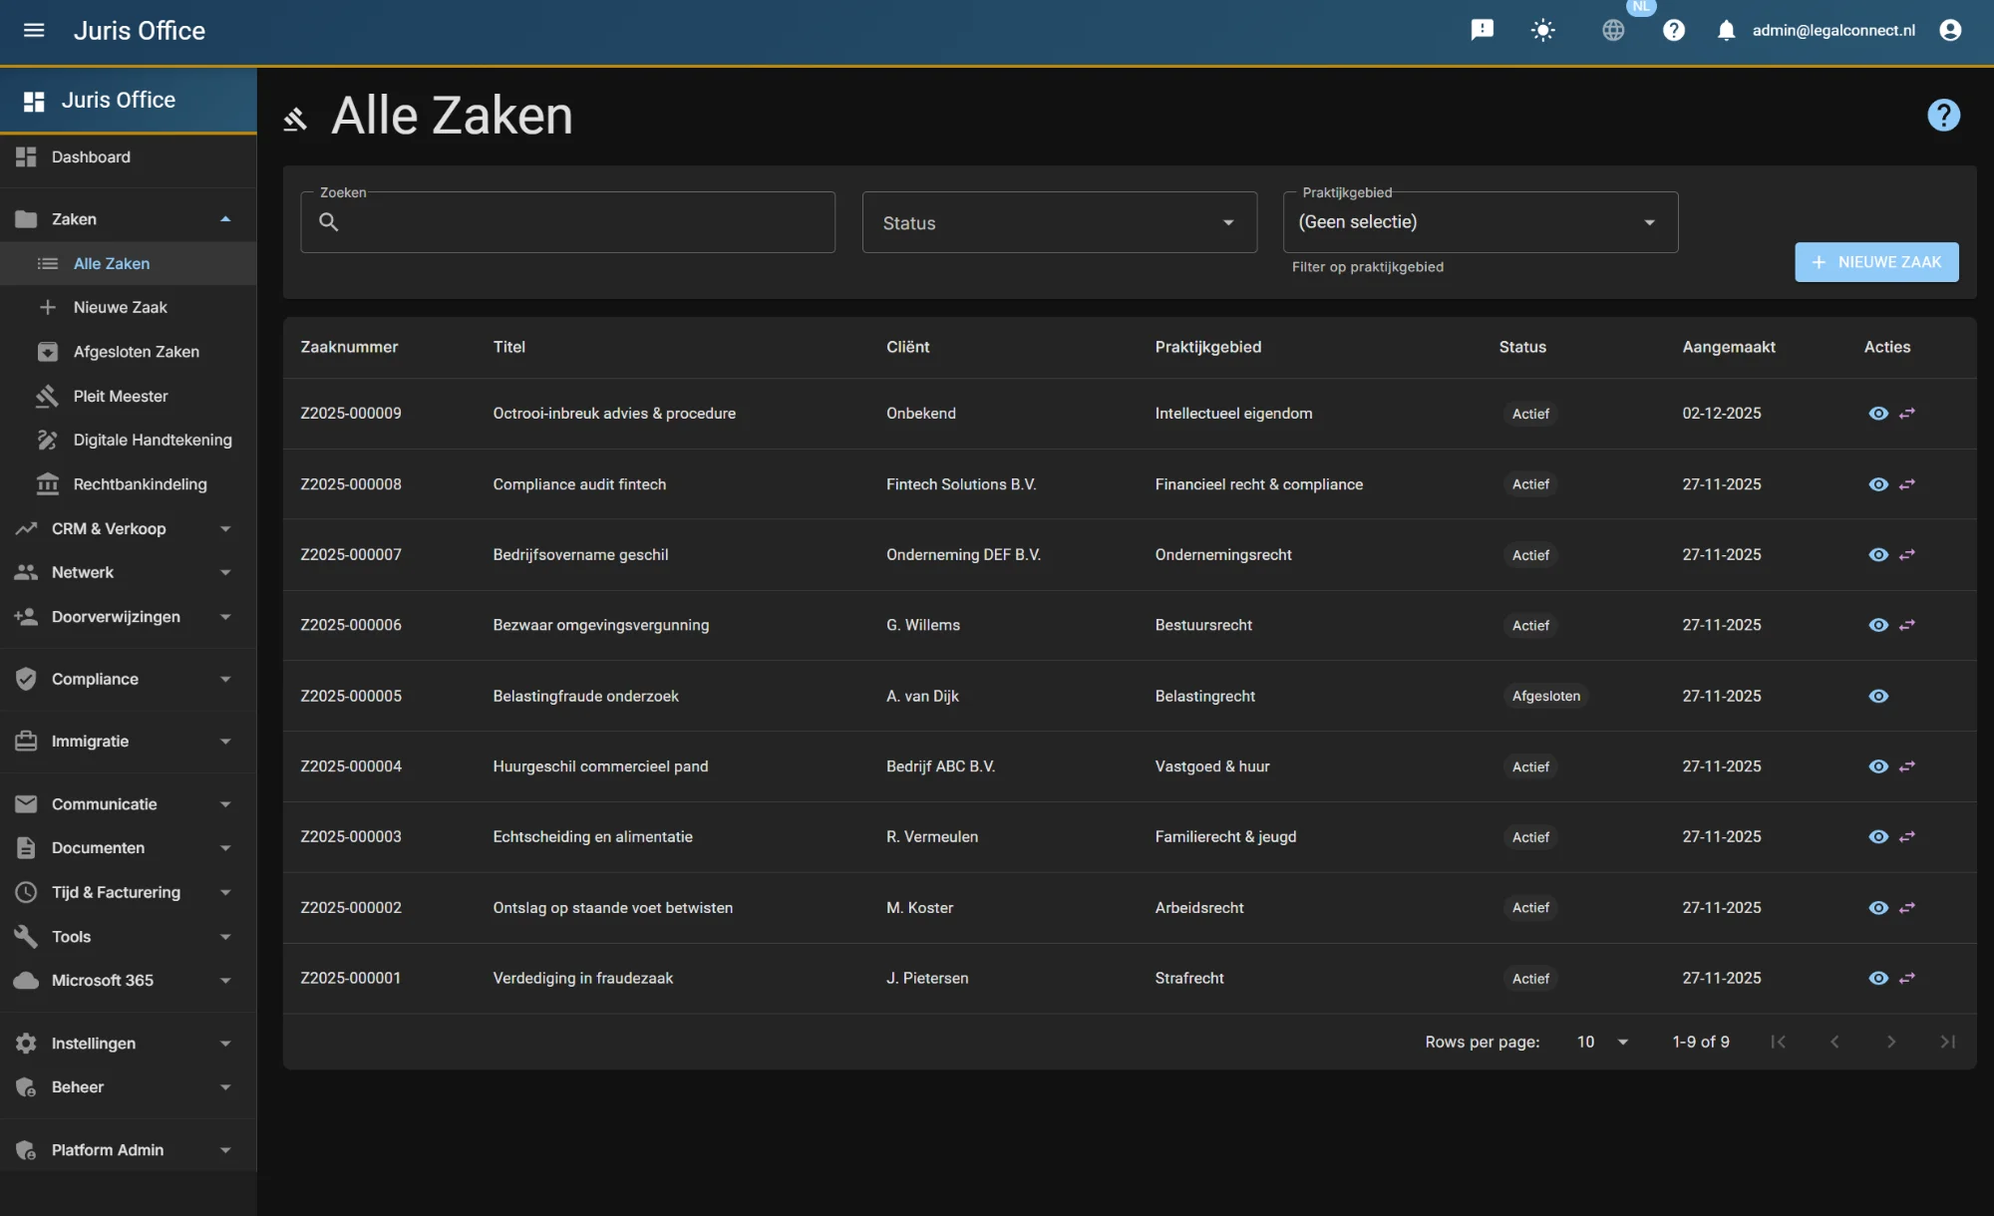Image resolution: width=1994 pixels, height=1216 pixels.
Task: Click the Nieuwe Zaak button
Action: [x=1876, y=262]
